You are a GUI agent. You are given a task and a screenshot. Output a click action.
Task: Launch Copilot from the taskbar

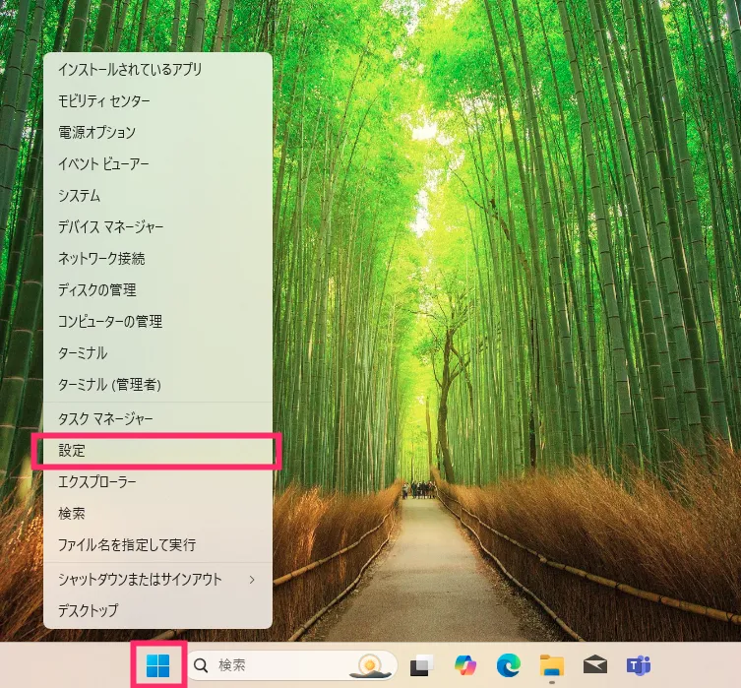[465, 664]
